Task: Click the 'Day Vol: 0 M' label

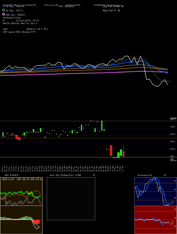Action: click(111, 11)
